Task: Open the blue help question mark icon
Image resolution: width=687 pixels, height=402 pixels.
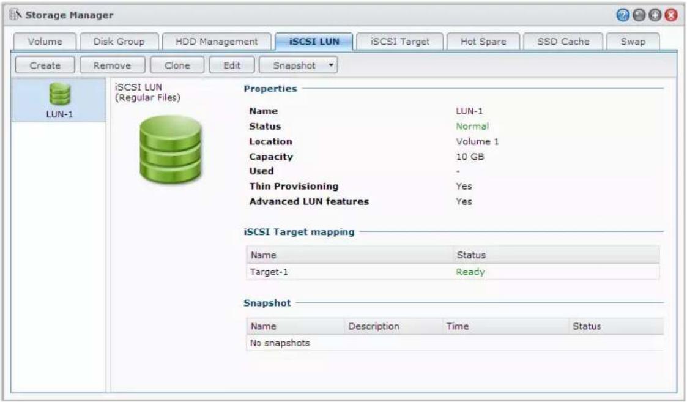Action: (x=623, y=15)
